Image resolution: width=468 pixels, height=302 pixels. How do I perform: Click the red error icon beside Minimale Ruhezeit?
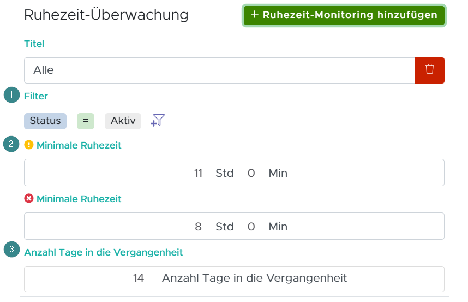pyautogui.click(x=29, y=199)
